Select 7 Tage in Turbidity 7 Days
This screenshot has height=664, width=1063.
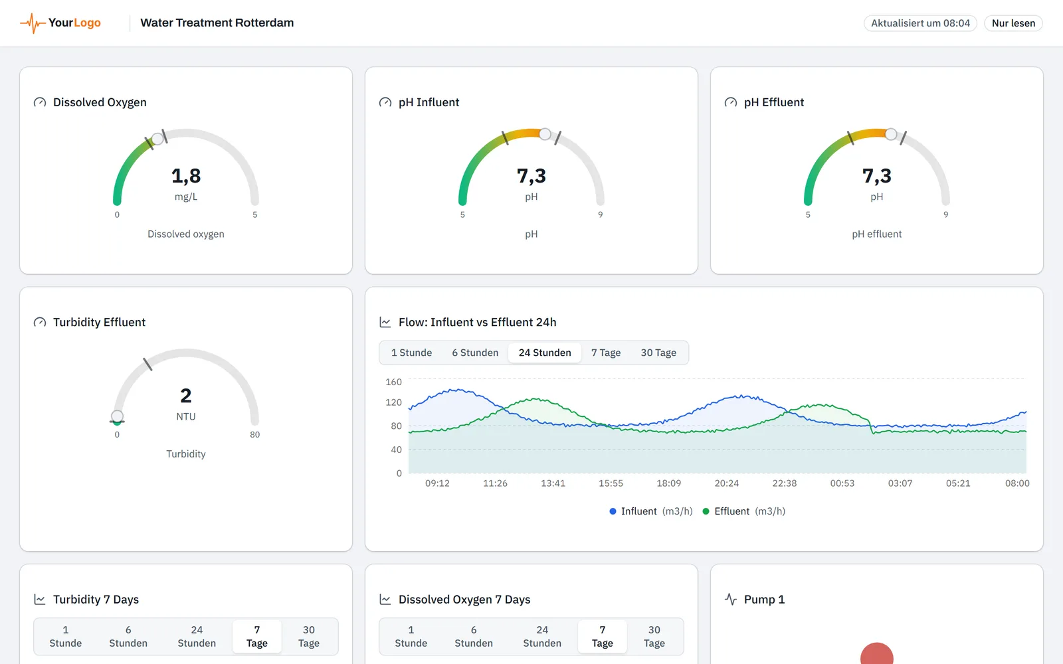click(x=257, y=637)
